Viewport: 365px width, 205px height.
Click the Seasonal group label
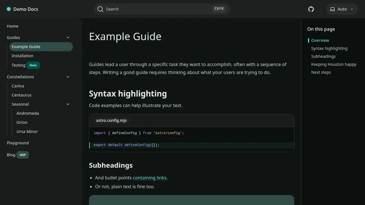coord(20,104)
